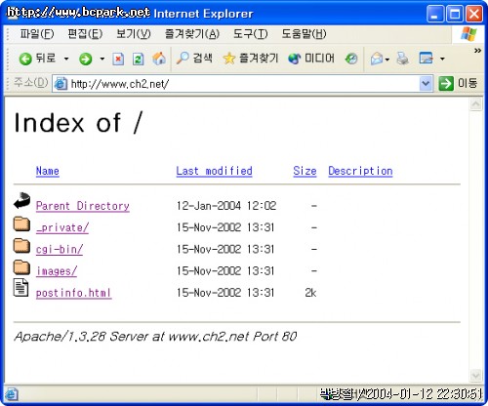The width and height of the screenshot is (488, 406).
Task: Open the Favorites (즐겨찾기) star button
Action: pos(250,59)
